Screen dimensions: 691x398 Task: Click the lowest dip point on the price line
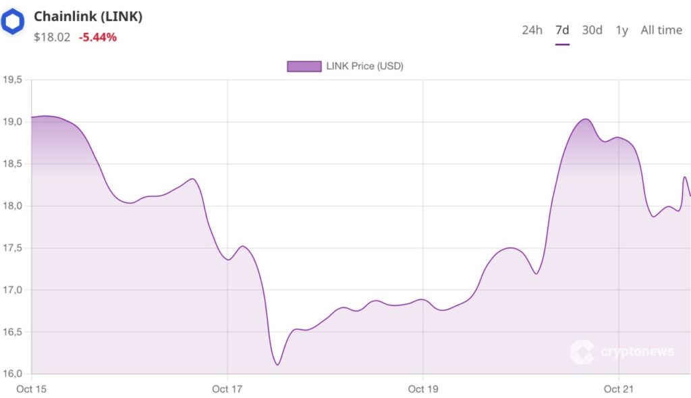pos(277,365)
